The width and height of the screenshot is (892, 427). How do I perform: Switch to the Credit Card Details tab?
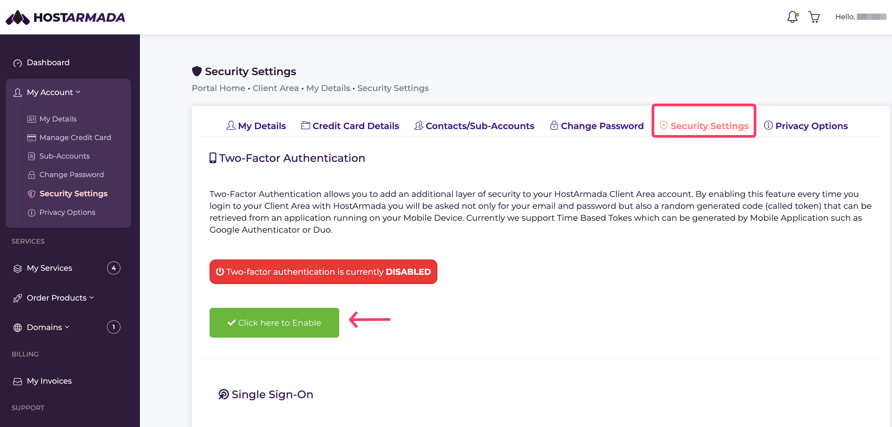click(x=350, y=126)
